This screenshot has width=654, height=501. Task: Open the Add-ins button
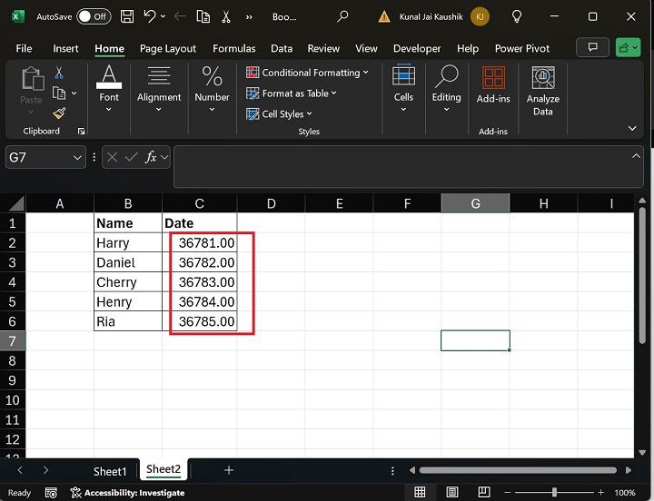493,84
